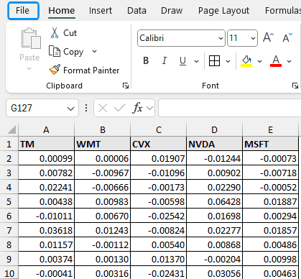Apply the yellow Fill Color

pyautogui.click(x=246, y=61)
